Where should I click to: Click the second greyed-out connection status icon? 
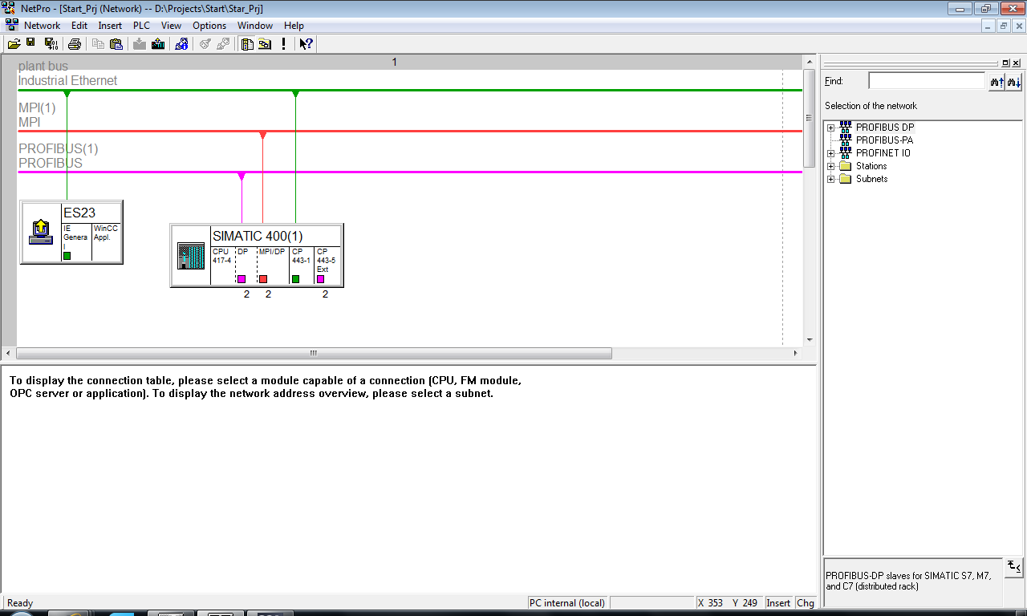pyautogui.click(x=223, y=43)
